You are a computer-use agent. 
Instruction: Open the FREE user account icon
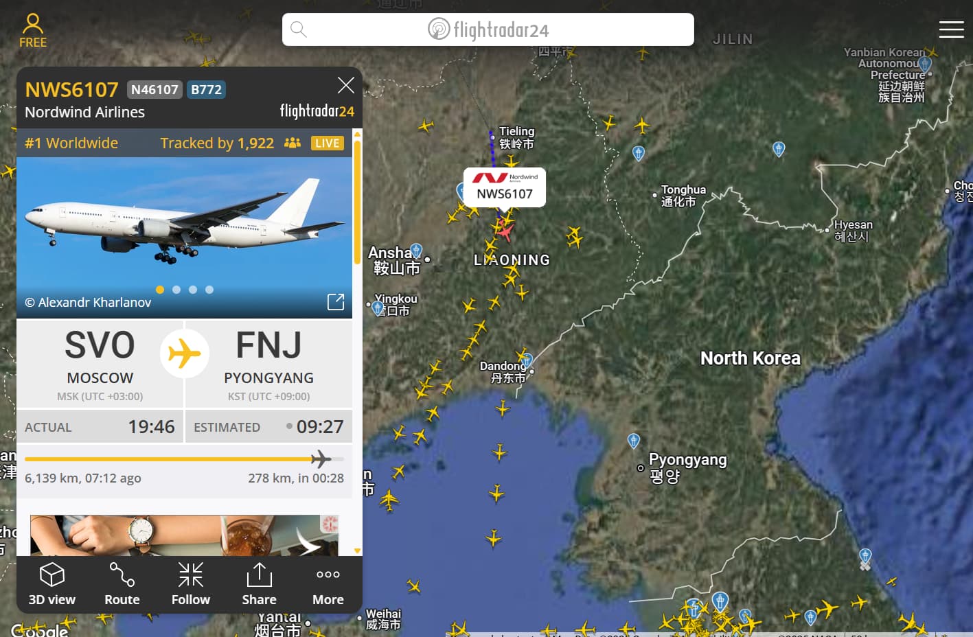32,30
